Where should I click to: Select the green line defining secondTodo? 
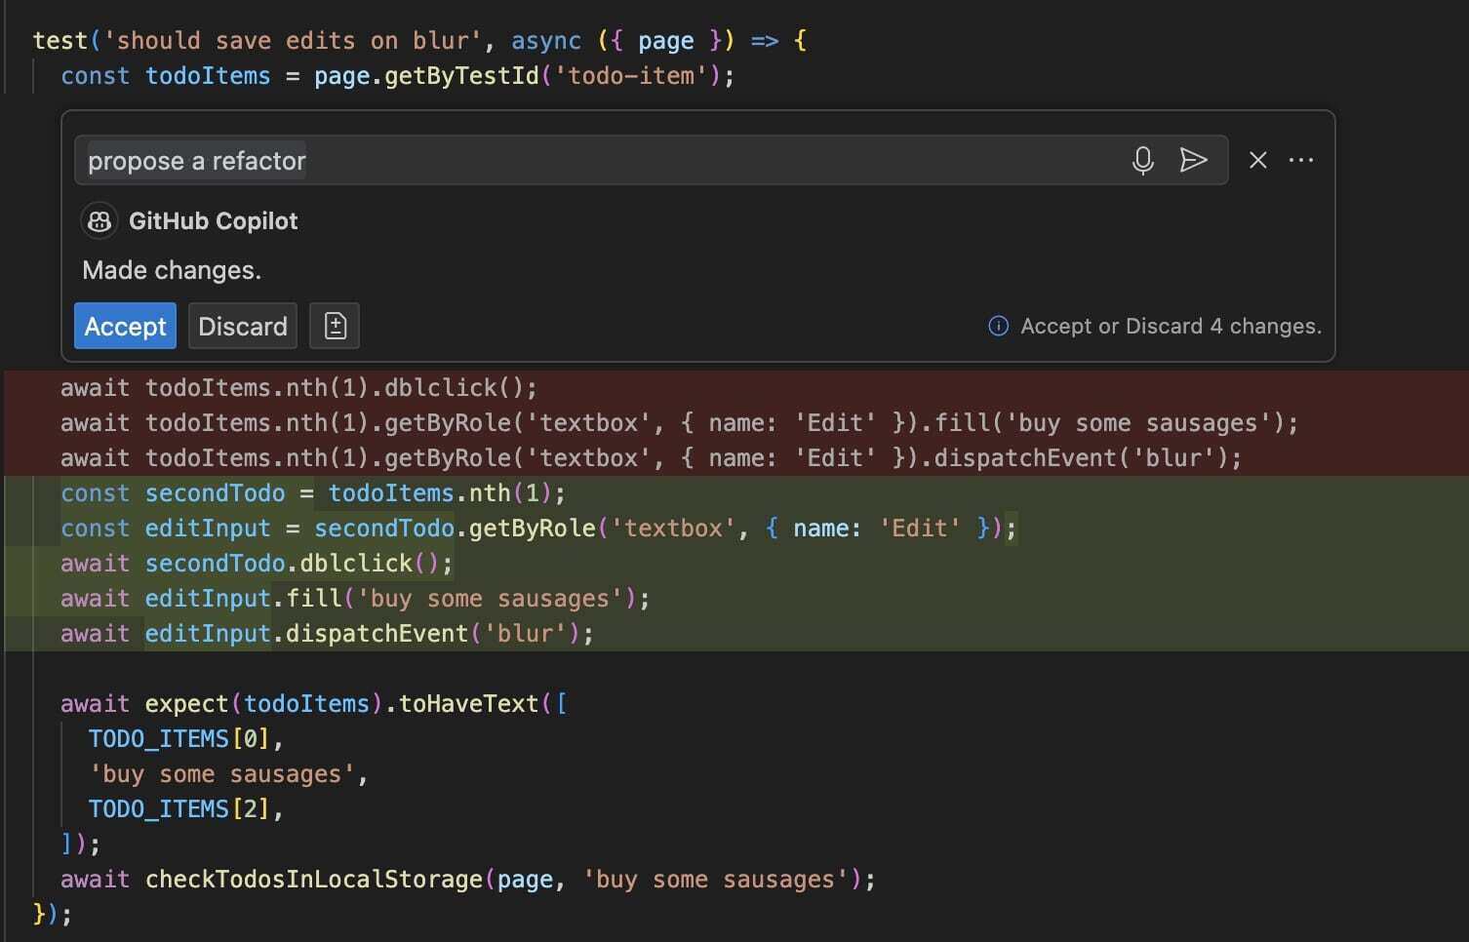point(312,492)
